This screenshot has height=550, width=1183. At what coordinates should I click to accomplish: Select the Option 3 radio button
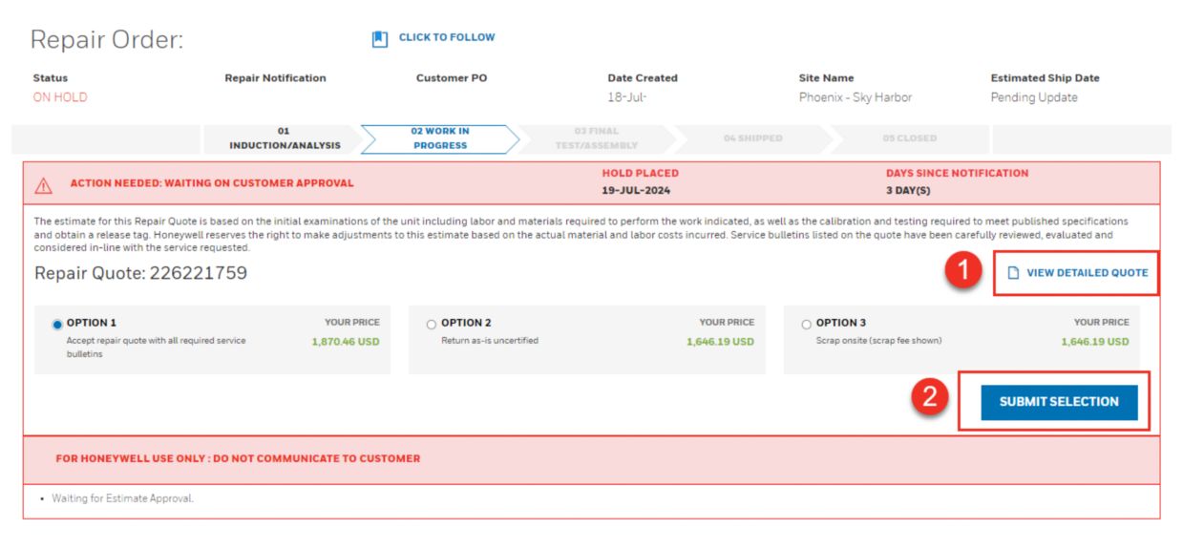click(x=807, y=325)
